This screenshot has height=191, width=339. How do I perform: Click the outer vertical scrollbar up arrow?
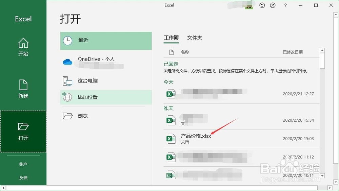(x=336, y=15)
